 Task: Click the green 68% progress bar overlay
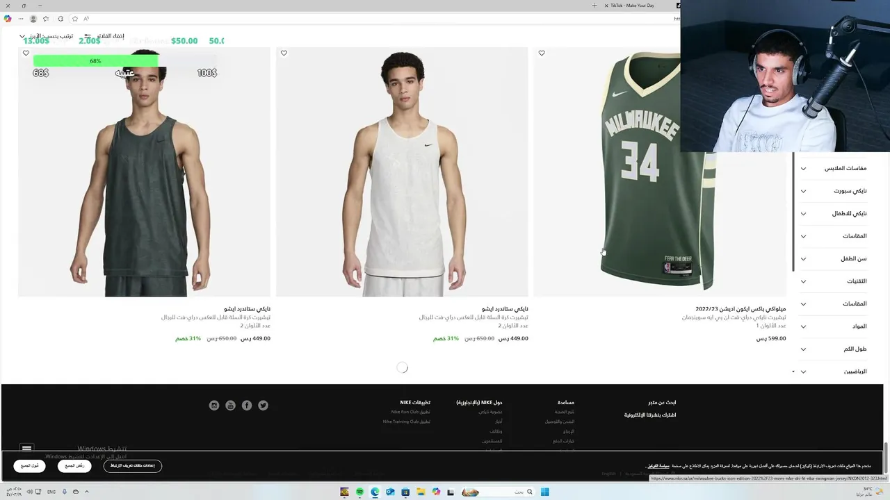point(95,61)
